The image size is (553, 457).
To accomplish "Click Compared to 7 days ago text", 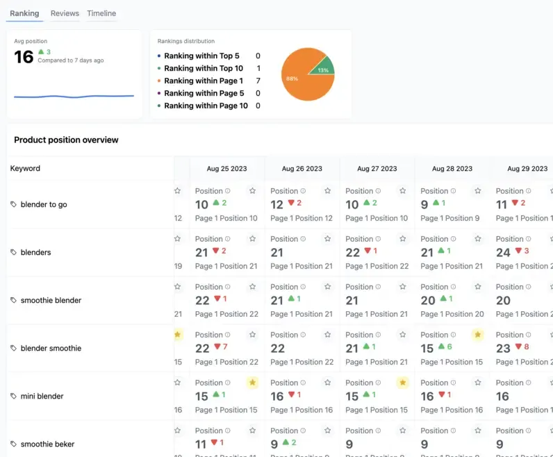I will pyautogui.click(x=71, y=60).
